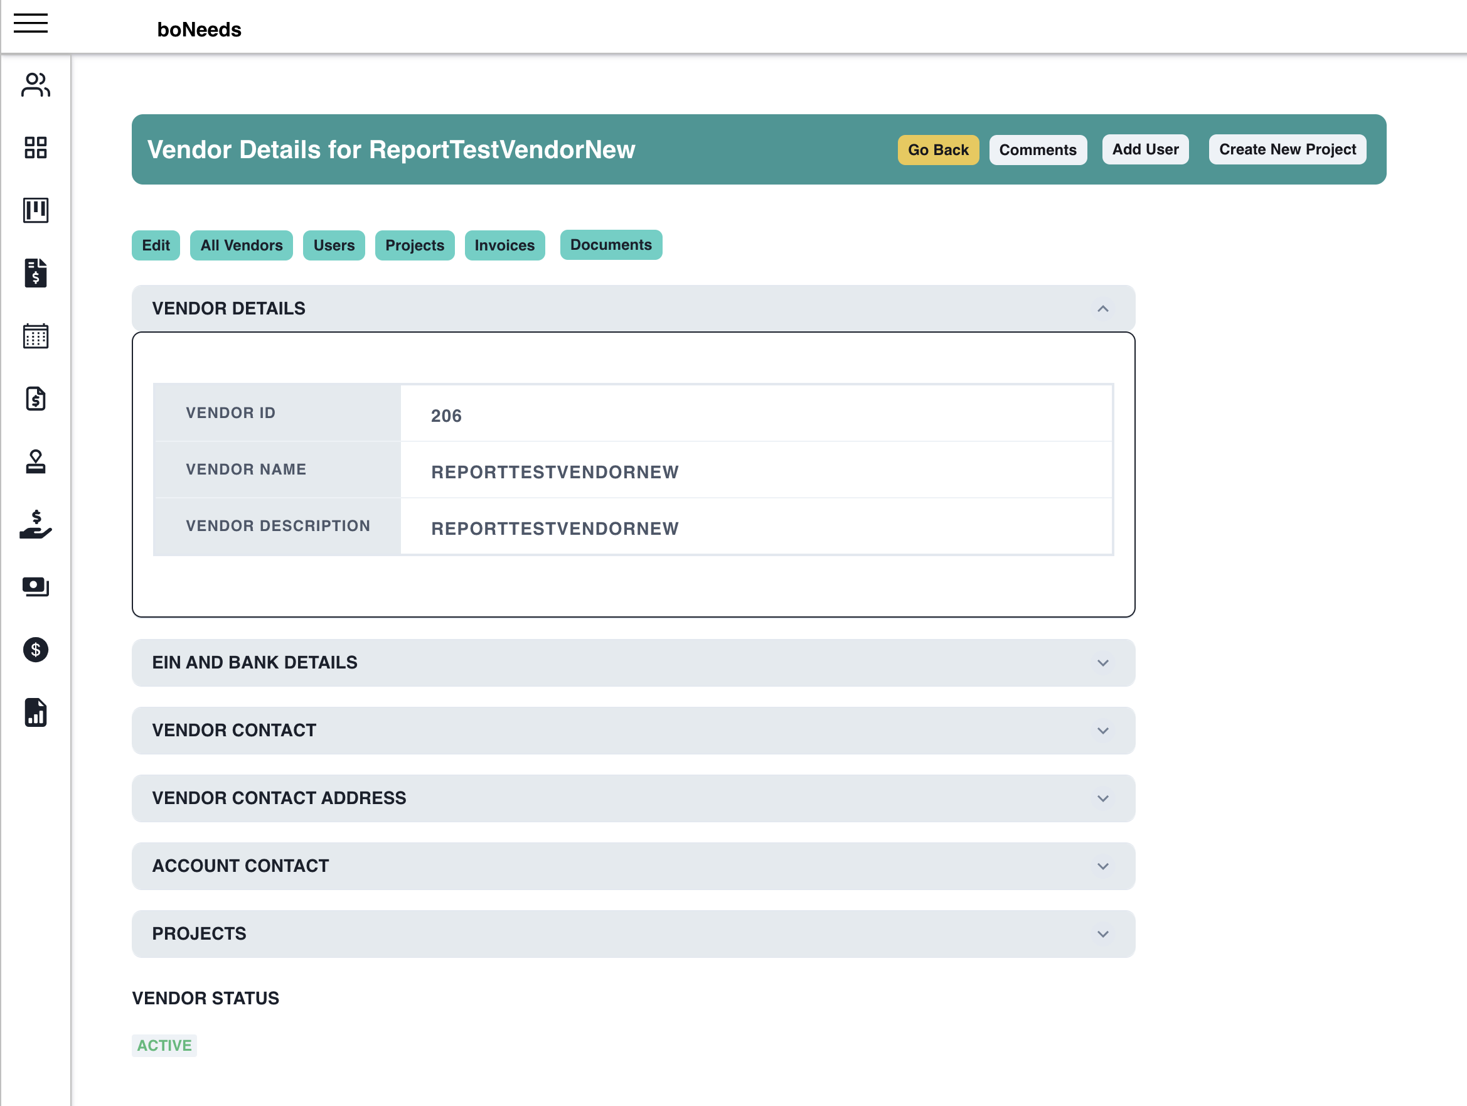Click the billing invoice document icon

click(36, 272)
